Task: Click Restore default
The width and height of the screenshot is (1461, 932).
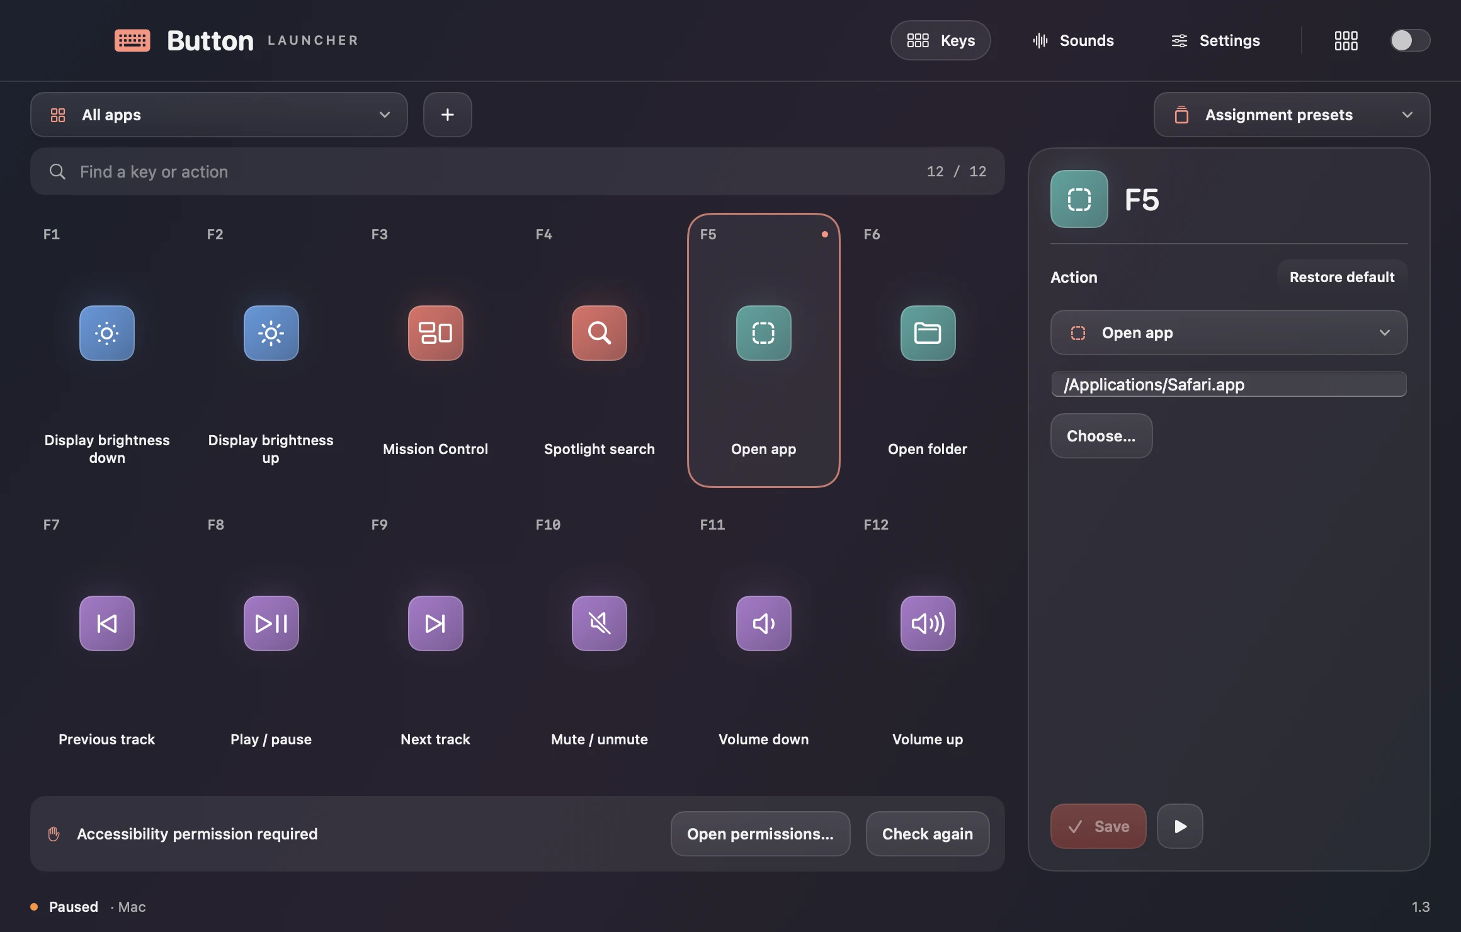Action: pyautogui.click(x=1342, y=277)
